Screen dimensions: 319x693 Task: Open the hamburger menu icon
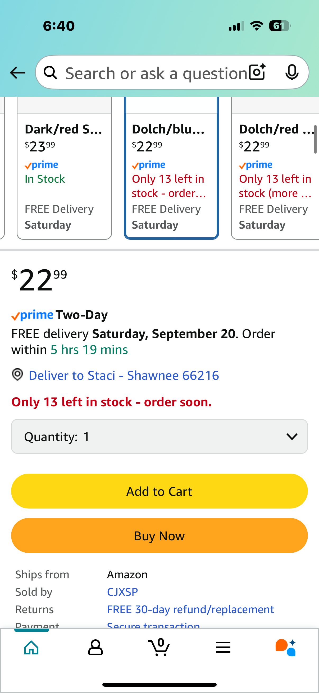tap(223, 647)
